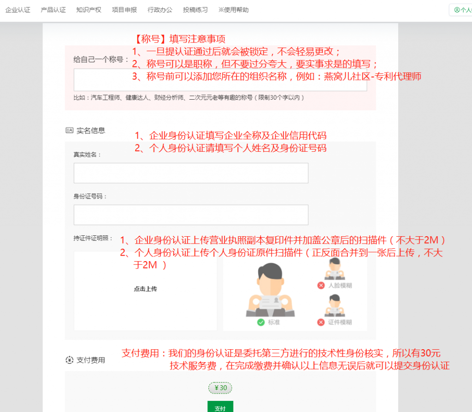Click the 真实姓名 input field
Image resolution: width=472 pixels, height=412 pixels.
191,173
